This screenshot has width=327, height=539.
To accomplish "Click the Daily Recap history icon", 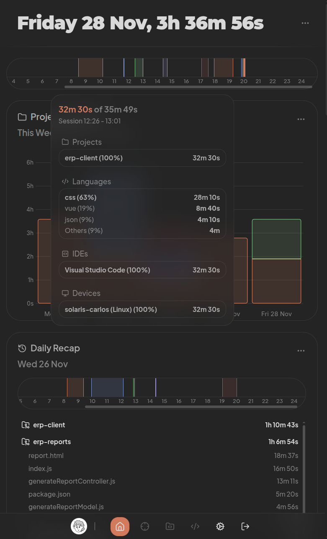I will click(x=22, y=348).
